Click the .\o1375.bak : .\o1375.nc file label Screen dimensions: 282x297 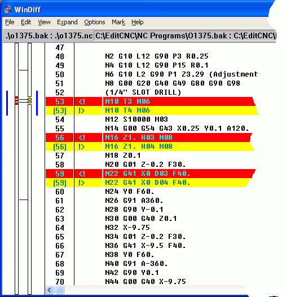tap(49, 36)
